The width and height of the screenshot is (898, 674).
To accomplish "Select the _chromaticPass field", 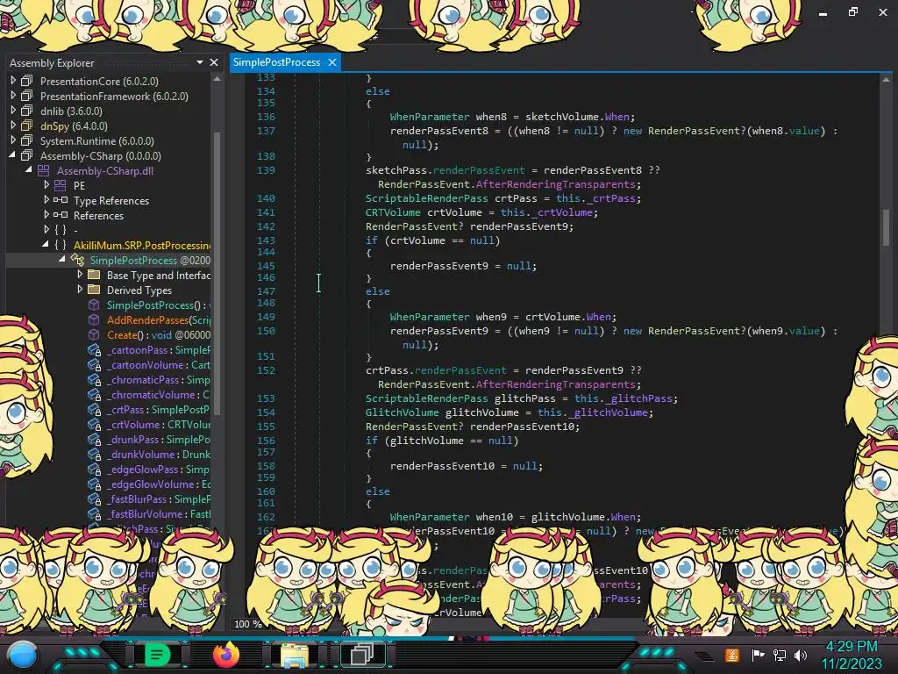I will 159,379.
